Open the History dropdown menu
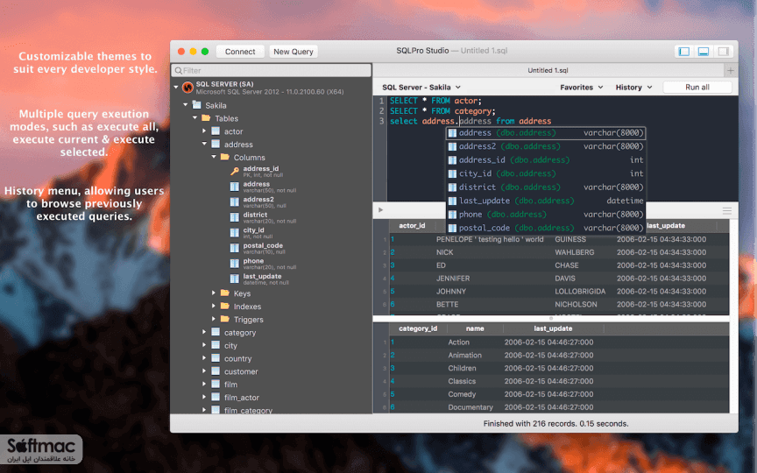The width and height of the screenshot is (757, 473). [x=633, y=88]
